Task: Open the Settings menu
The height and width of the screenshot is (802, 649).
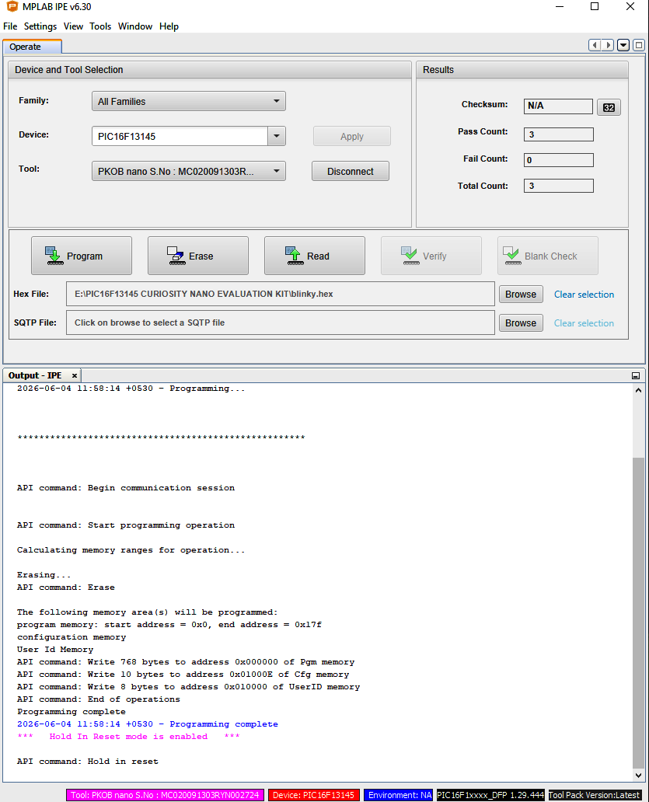Action: [x=40, y=26]
